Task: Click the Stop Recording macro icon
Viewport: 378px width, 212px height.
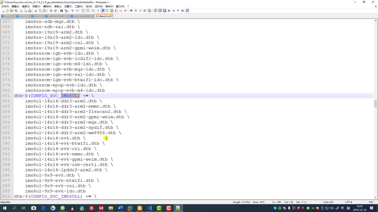Action: coord(136,11)
